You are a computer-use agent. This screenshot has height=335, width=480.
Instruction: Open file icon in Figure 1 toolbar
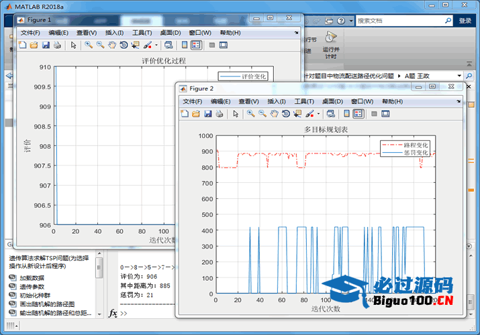(x=34, y=45)
